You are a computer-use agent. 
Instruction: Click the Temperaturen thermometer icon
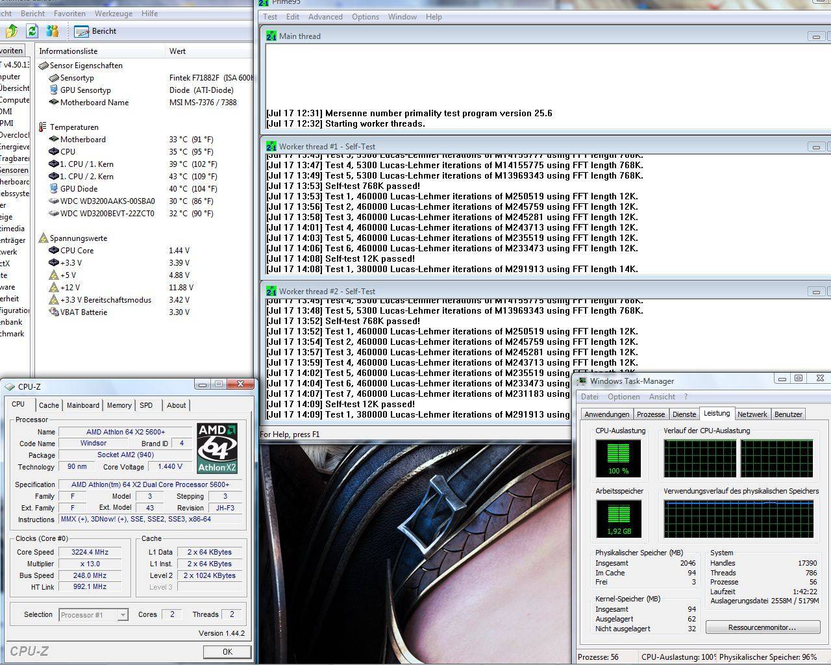pos(43,127)
